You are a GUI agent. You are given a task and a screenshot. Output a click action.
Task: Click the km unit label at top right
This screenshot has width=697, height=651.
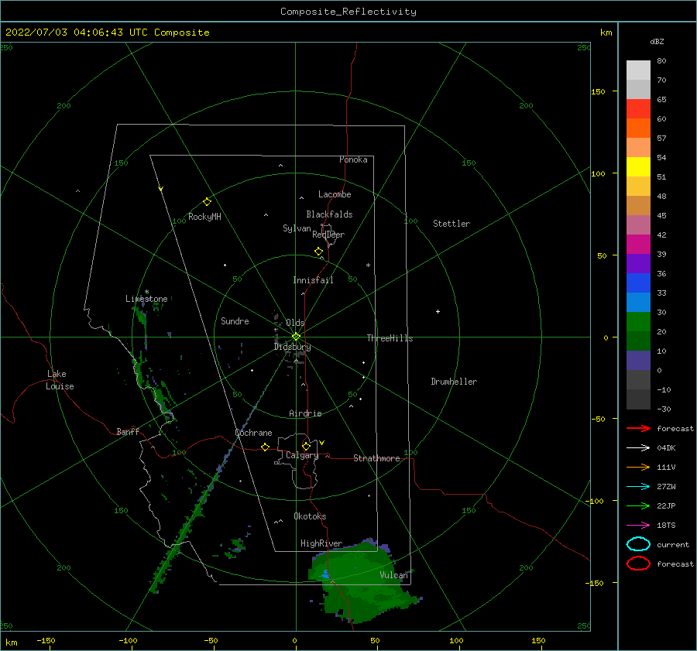pos(606,33)
